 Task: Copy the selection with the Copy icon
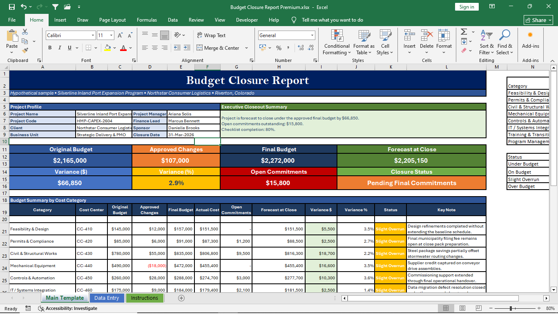point(25,41)
